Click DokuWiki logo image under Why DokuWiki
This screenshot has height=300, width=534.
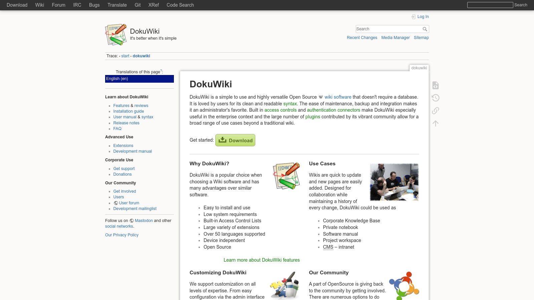(x=286, y=176)
